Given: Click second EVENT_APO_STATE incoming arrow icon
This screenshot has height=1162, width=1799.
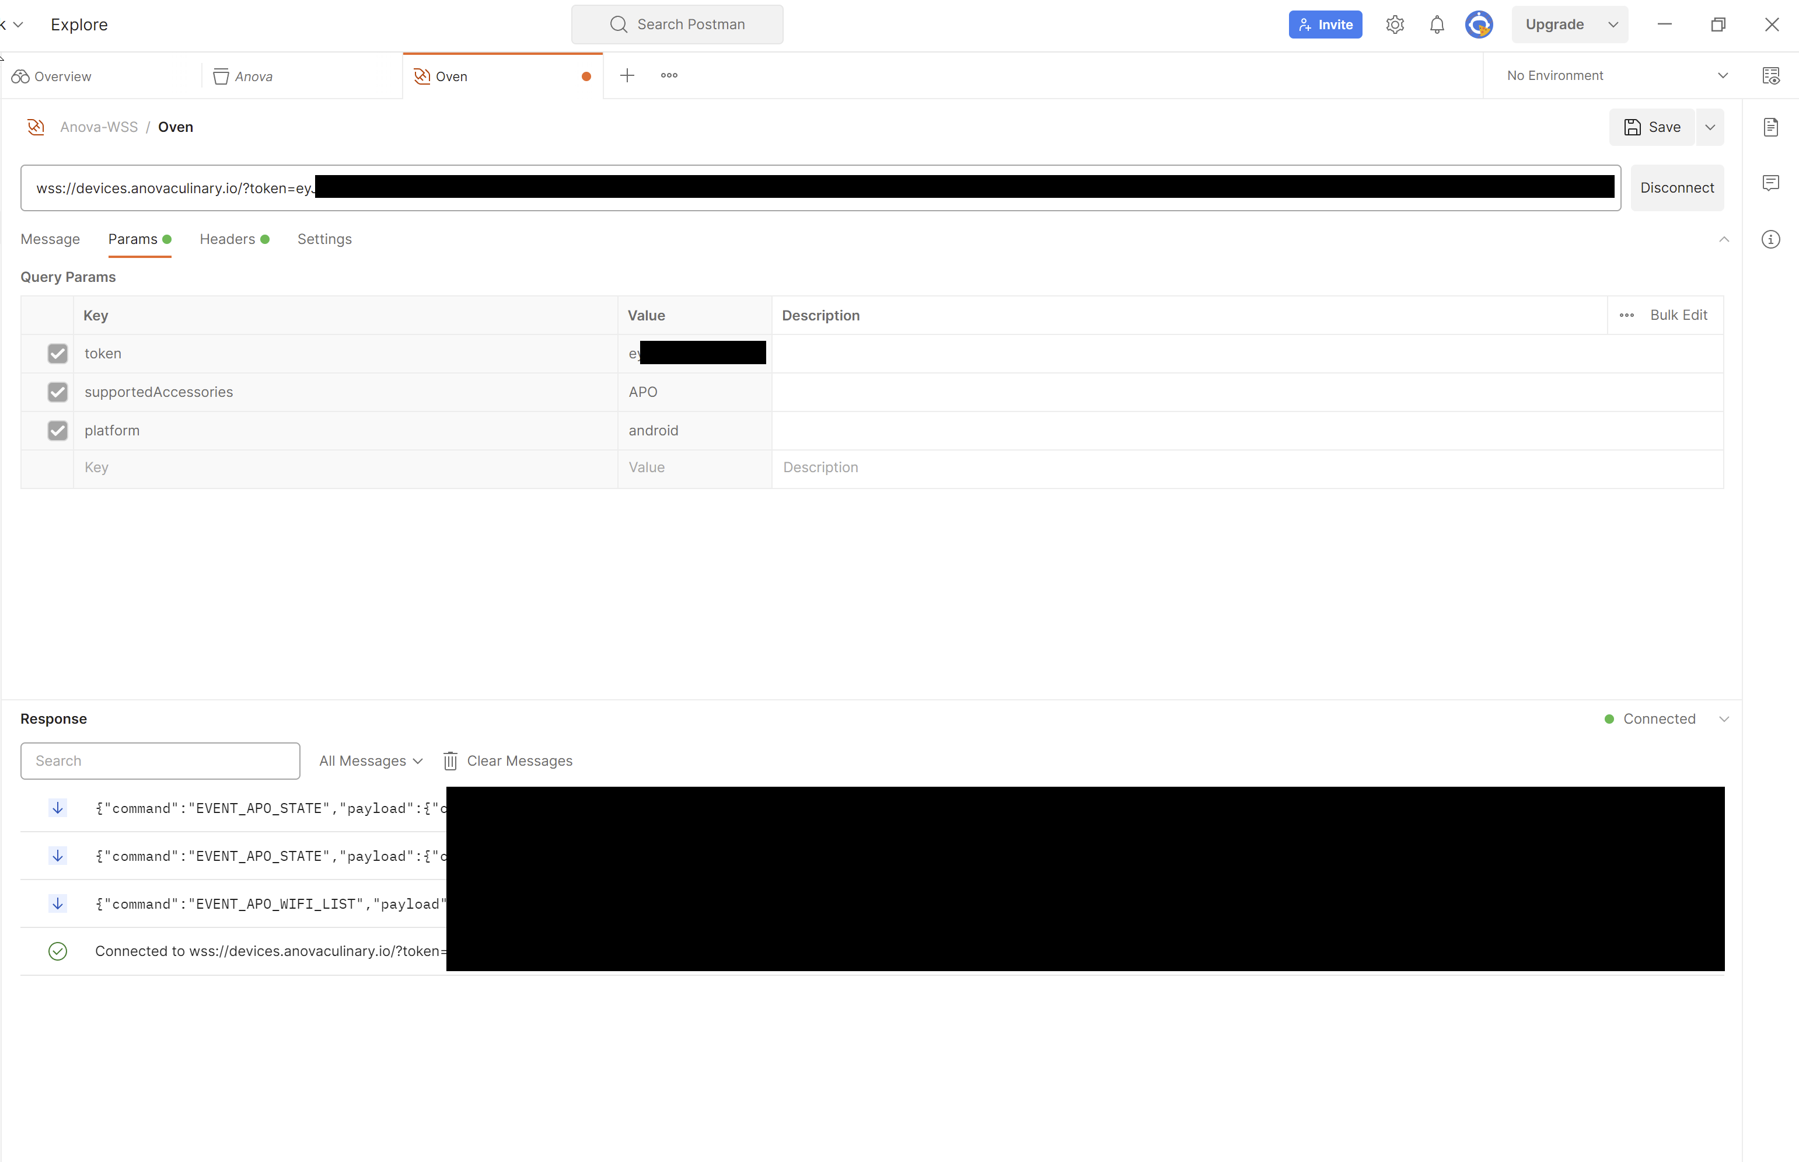Looking at the screenshot, I should coord(57,856).
